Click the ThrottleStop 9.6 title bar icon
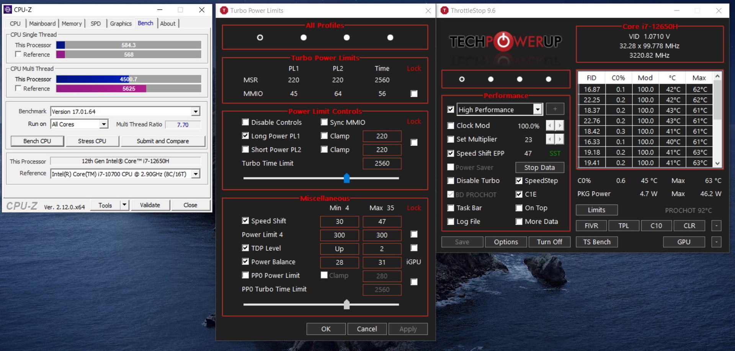This screenshot has width=735, height=351. click(x=444, y=11)
